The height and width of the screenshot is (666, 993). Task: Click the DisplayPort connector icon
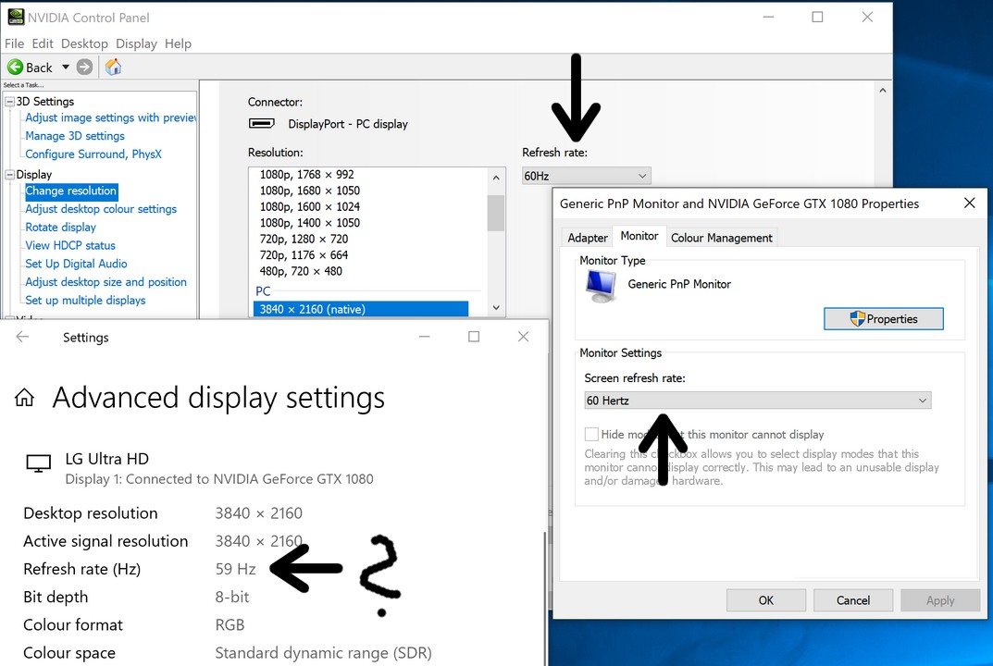262,123
